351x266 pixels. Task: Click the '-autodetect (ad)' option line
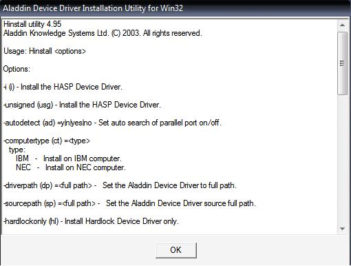click(112, 123)
